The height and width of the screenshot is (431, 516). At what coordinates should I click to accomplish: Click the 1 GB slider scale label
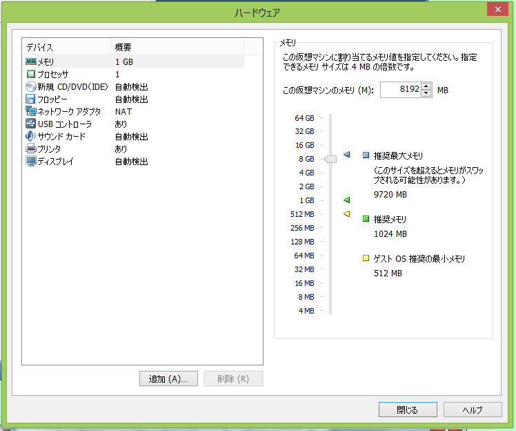click(307, 200)
